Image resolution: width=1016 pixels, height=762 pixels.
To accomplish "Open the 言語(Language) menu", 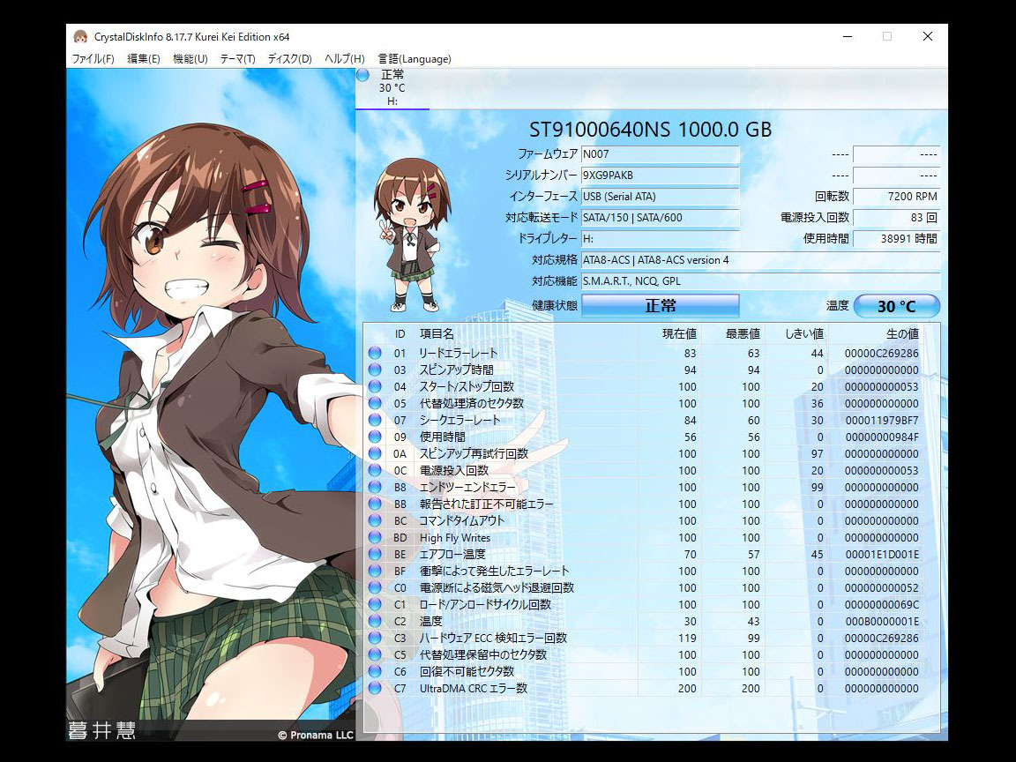I will [x=415, y=59].
